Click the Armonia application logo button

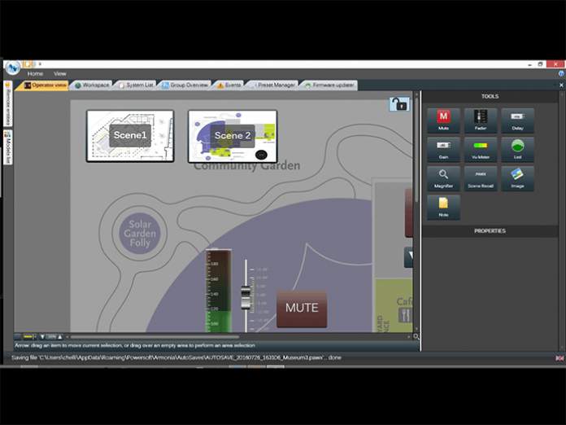[x=13, y=68]
